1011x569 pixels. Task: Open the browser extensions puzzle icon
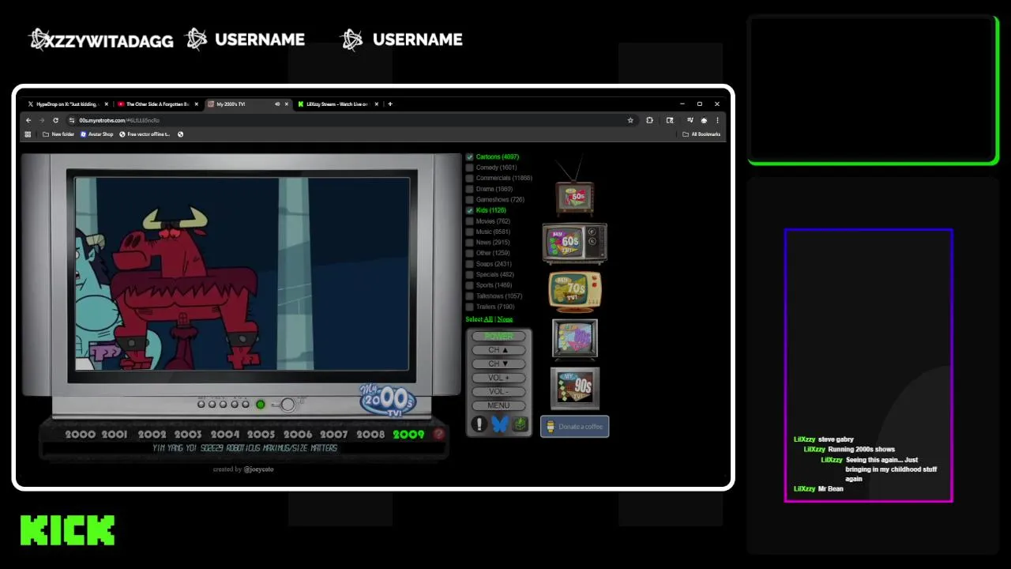(649, 120)
